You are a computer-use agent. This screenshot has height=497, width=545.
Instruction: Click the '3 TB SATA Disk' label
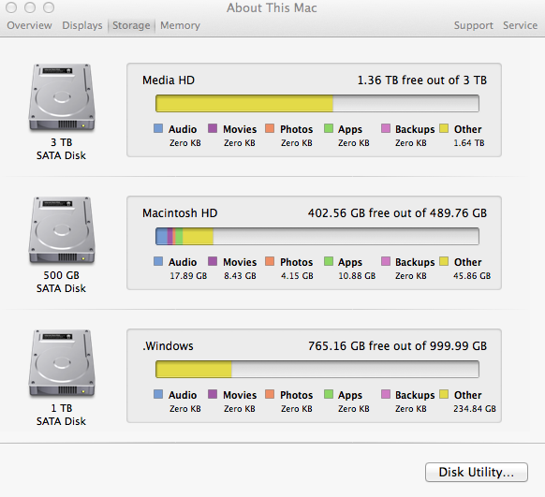coord(61,149)
